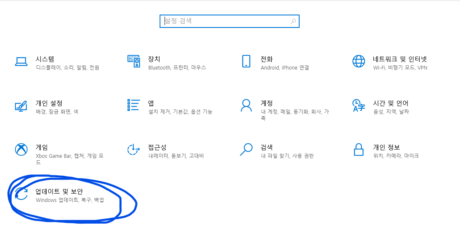The width and height of the screenshot is (460, 239).
Task: Open 개인 설정 title
Action: click(49, 103)
